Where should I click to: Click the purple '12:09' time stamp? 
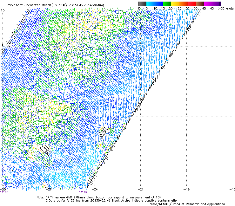pyautogui.click(x=83, y=192)
